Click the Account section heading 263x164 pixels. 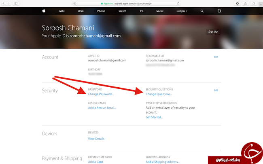(x=50, y=57)
